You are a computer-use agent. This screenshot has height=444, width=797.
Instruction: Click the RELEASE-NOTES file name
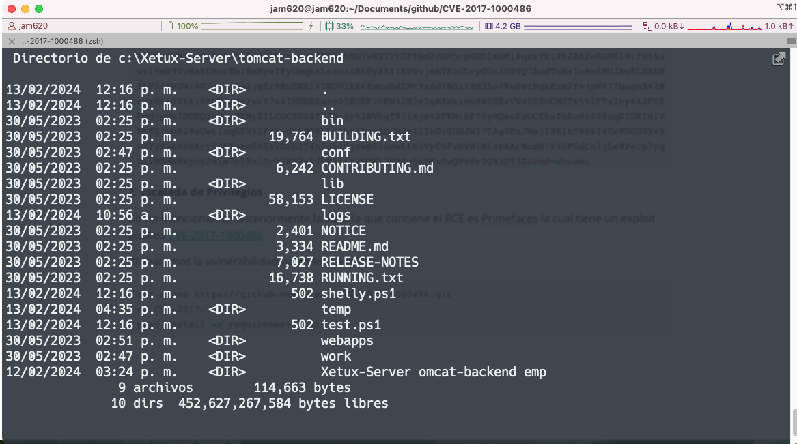(x=369, y=263)
